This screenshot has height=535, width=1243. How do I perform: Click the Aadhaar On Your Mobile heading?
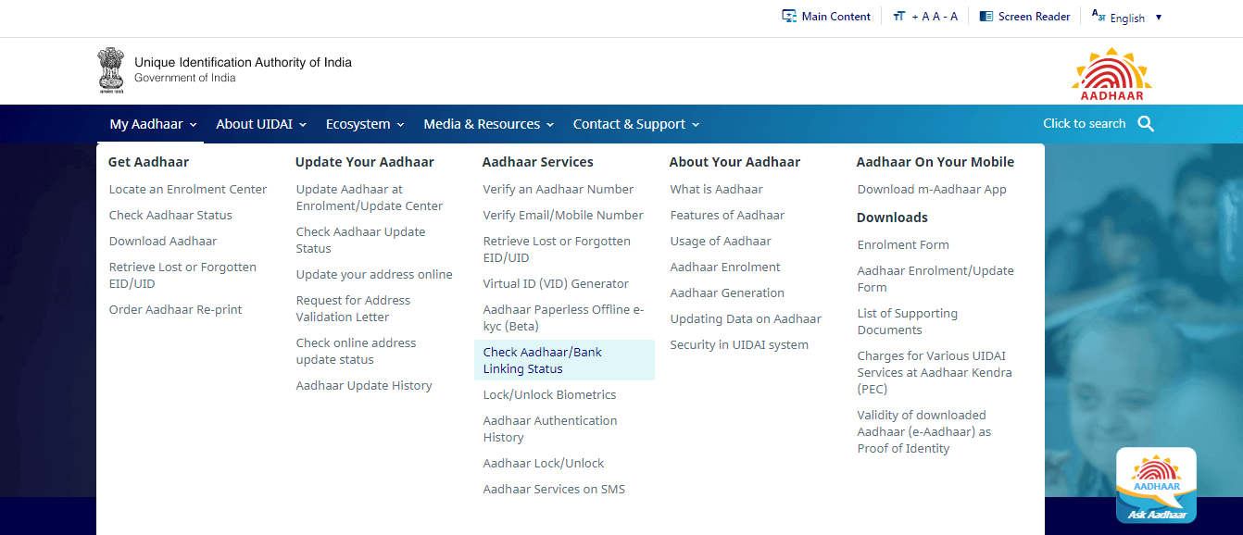tap(935, 161)
